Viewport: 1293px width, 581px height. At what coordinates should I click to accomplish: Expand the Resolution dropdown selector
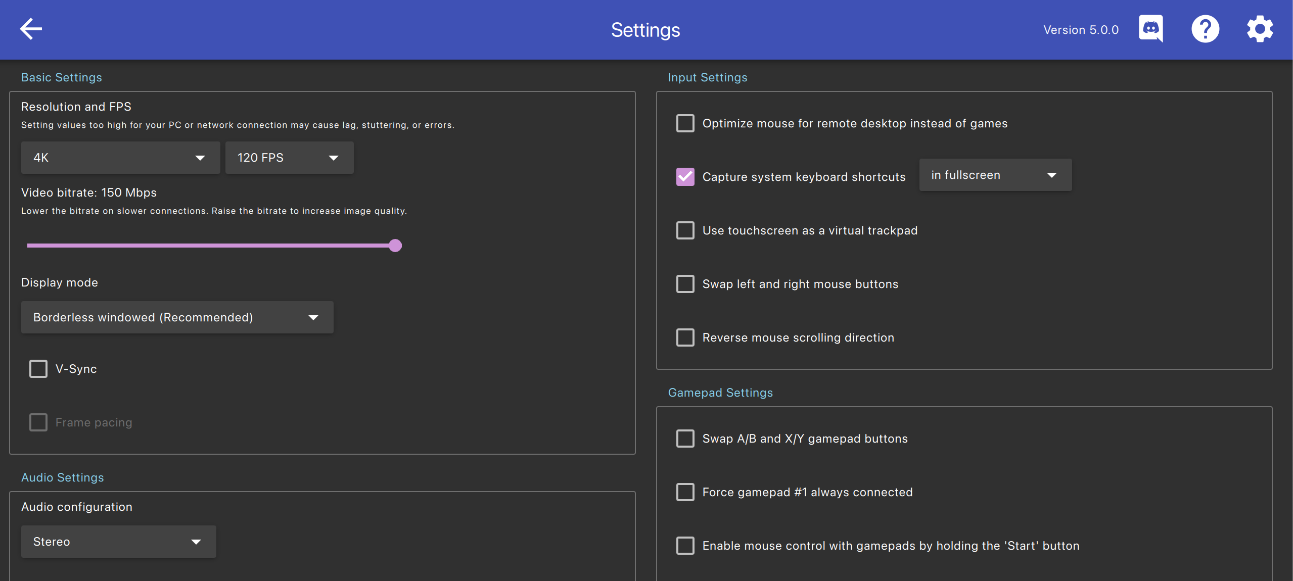coord(118,157)
